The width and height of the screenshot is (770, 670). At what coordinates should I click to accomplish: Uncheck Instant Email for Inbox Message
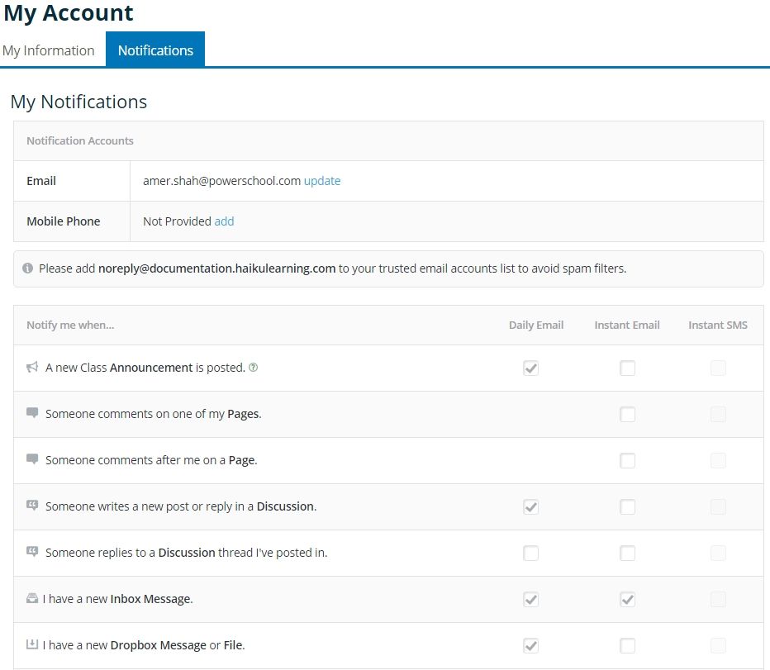coord(627,599)
